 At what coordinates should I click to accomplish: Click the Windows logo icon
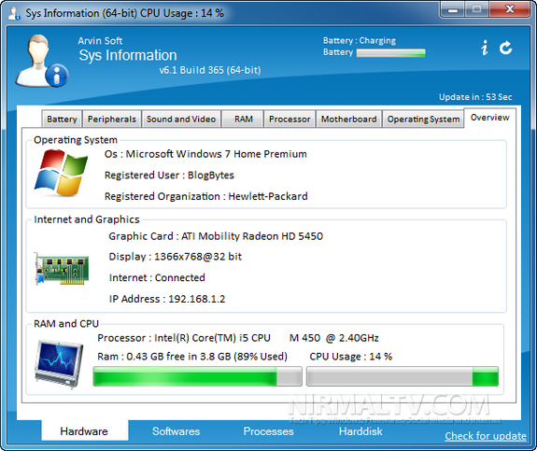[61, 173]
